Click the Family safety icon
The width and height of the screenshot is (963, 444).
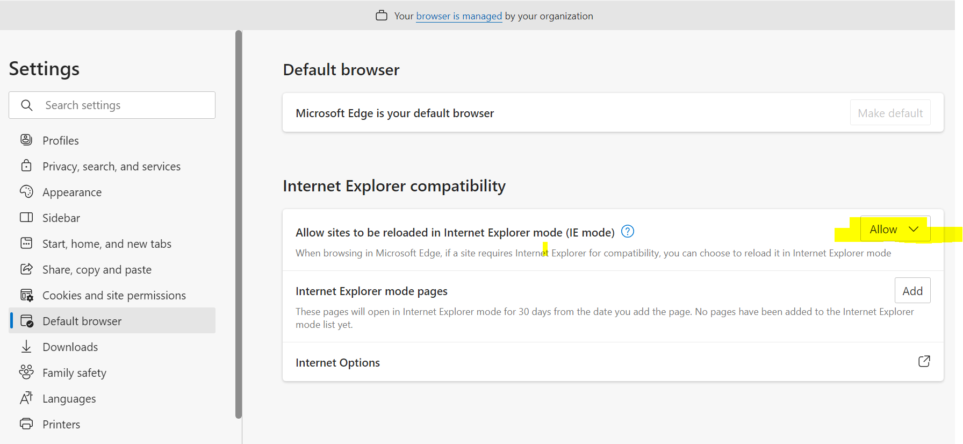tap(26, 372)
